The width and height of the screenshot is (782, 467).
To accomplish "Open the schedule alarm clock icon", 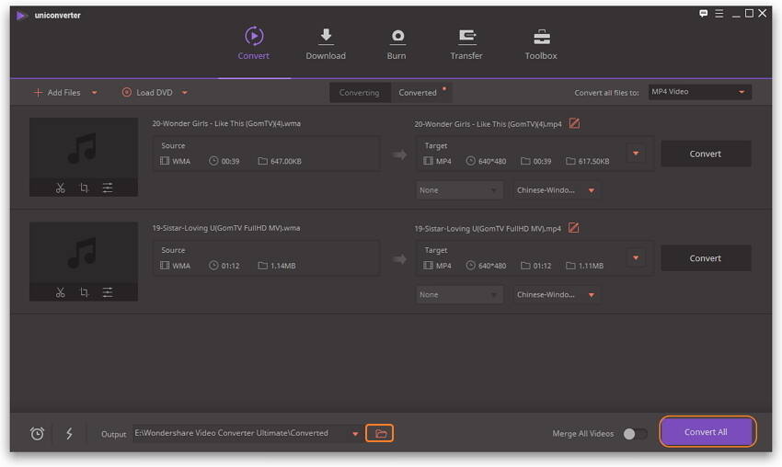I will tap(37, 434).
